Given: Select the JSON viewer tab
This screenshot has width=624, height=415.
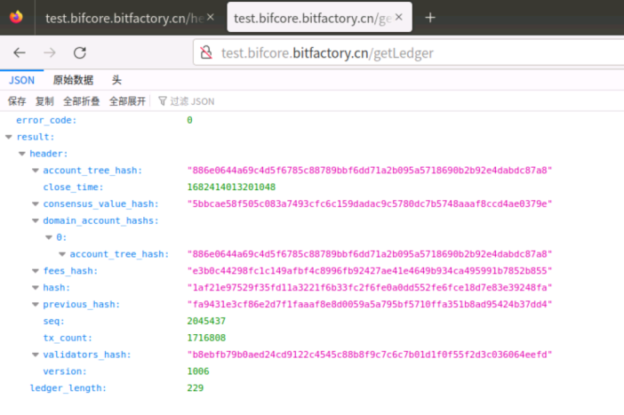Looking at the screenshot, I should [x=22, y=80].
